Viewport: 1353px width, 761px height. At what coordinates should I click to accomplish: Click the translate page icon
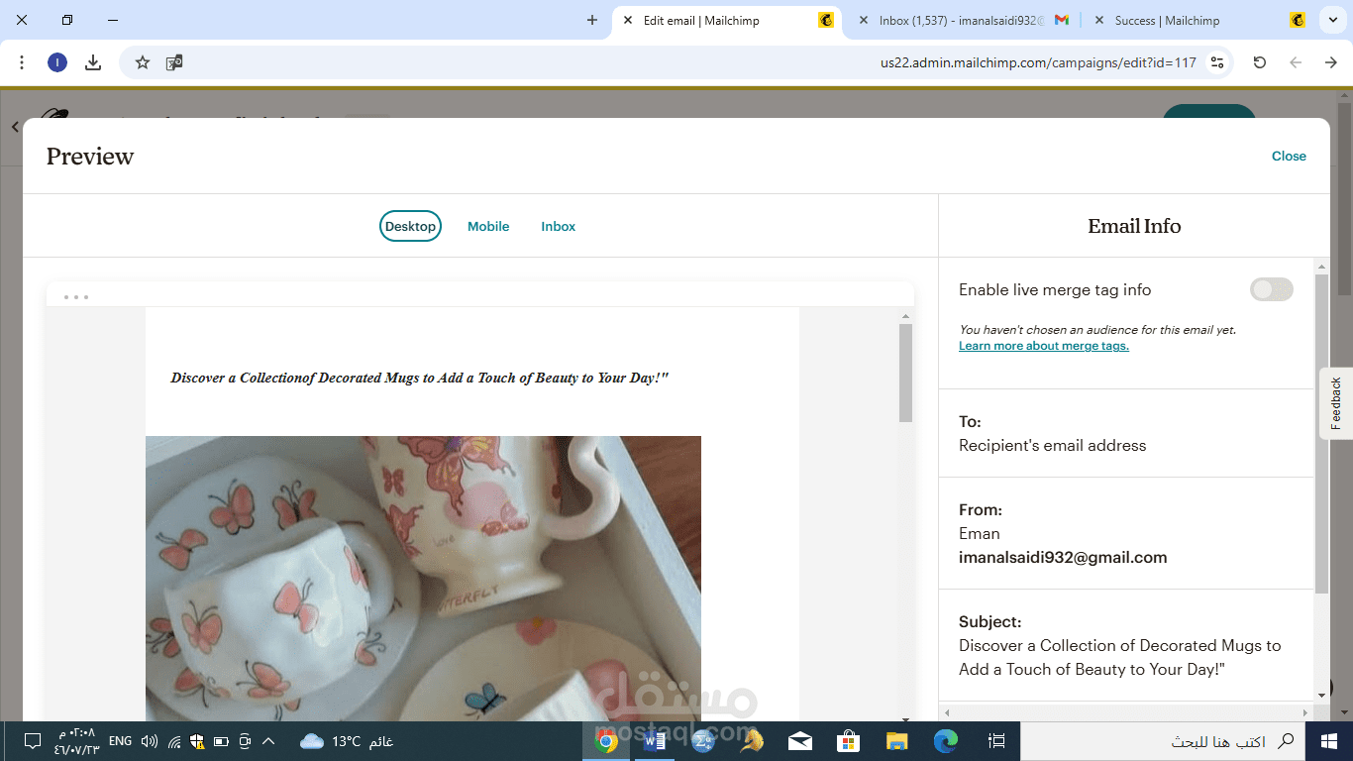174,62
